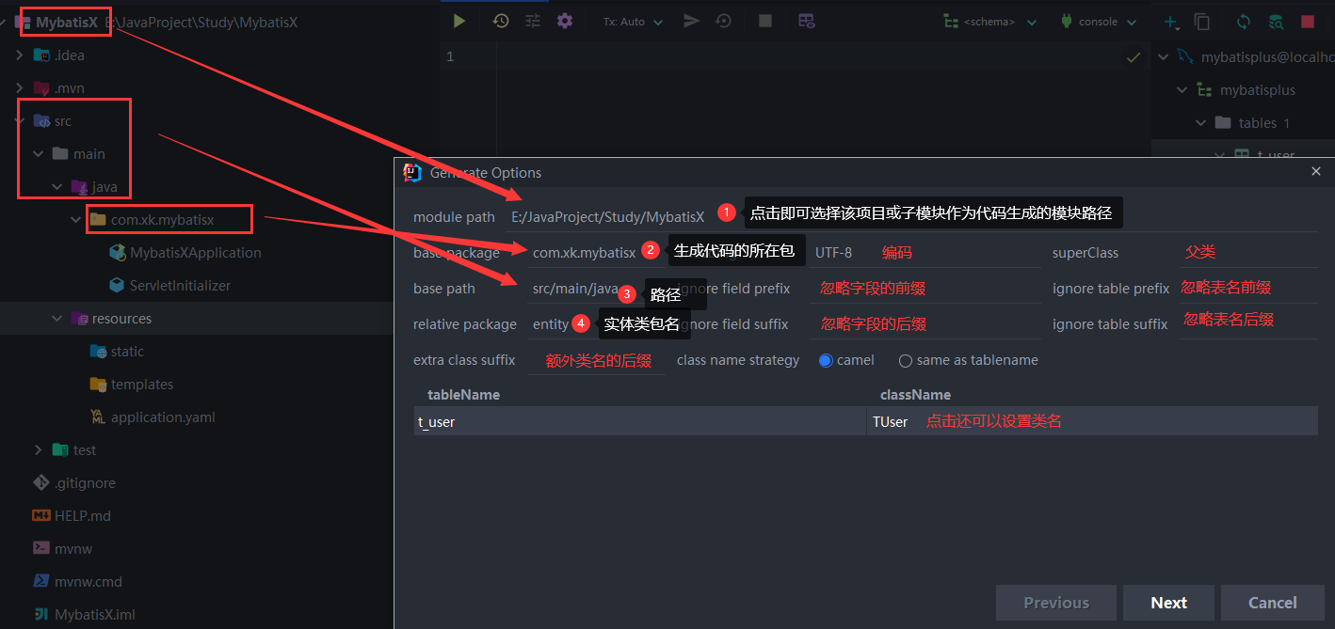The height and width of the screenshot is (629, 1335).
Task: Click the gray stop square in editor toolbar
Action: pos(765,21)
